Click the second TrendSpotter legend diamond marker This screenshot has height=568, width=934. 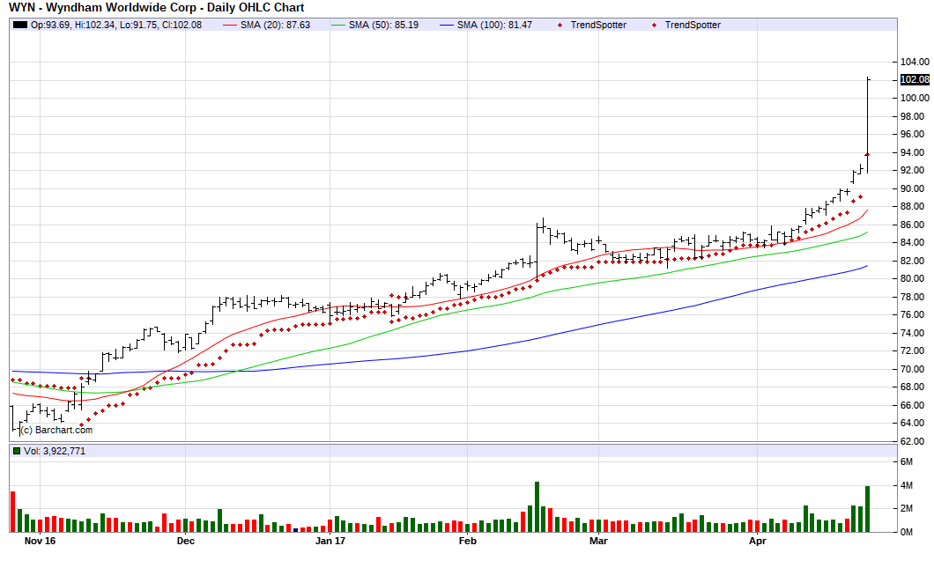[x=655, y=25]
